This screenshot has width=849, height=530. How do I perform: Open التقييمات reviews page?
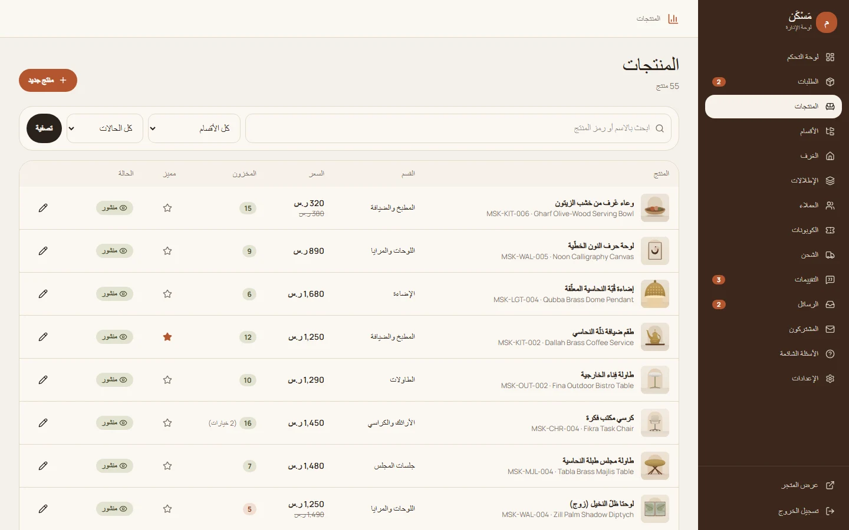pos(774,280)
